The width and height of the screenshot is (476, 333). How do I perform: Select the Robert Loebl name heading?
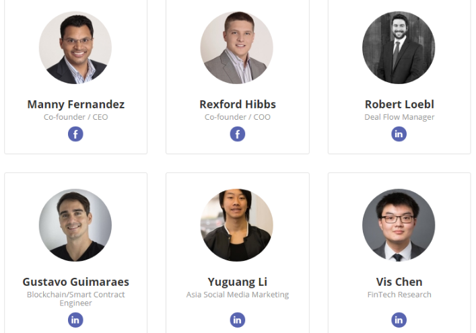coord(399,104)
